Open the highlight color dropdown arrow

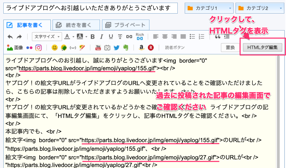click(86, 37)
